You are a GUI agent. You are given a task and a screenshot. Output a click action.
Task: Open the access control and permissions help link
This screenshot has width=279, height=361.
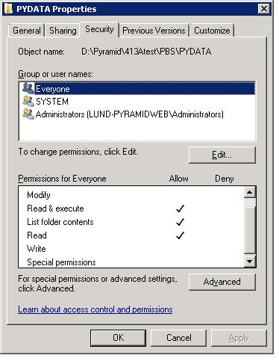[95, 309]
